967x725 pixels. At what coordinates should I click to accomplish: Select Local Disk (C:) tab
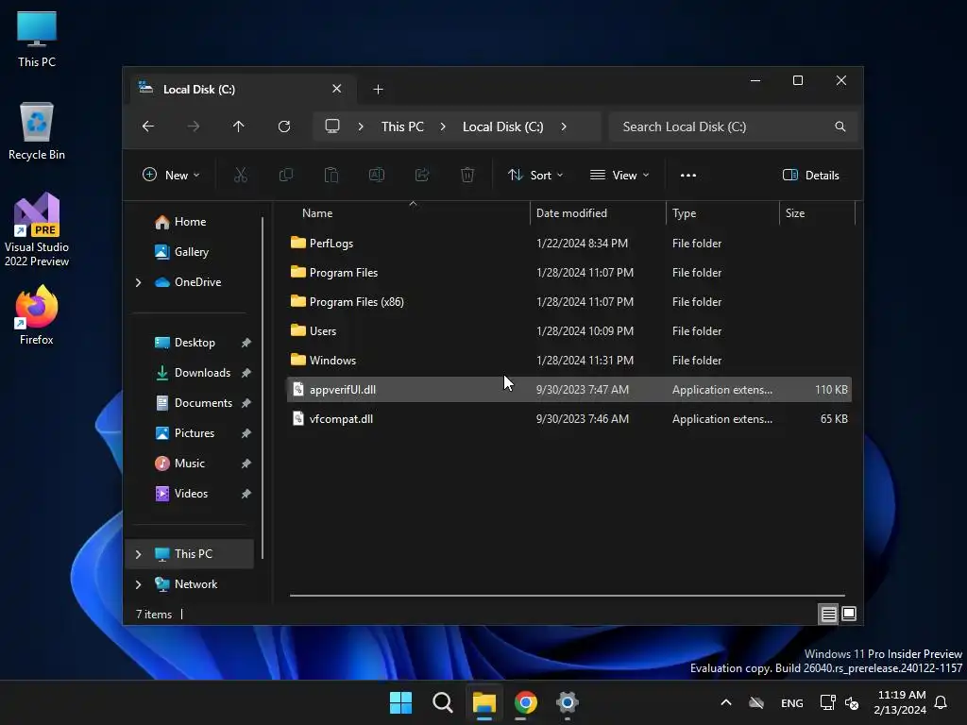pos(241,89)
